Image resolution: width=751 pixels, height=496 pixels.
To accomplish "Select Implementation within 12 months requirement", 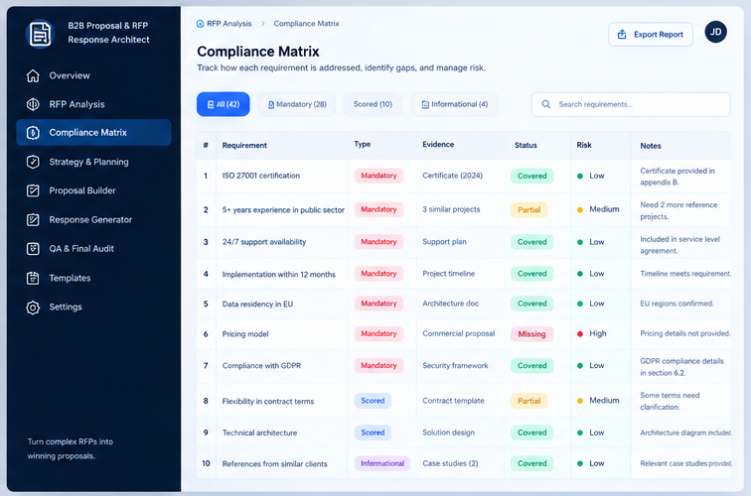I will pyautogui.click(x=279, y=275).
